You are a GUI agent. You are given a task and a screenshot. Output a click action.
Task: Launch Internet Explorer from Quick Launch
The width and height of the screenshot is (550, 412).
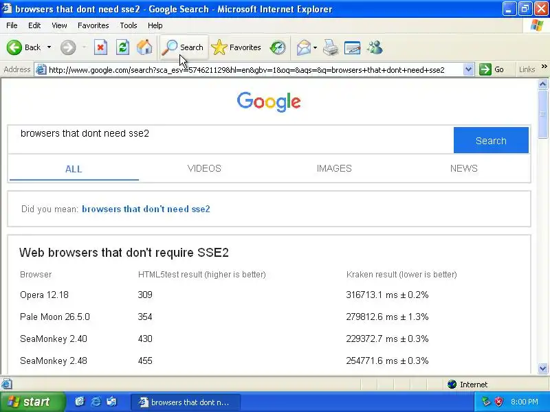coord(96,402)
